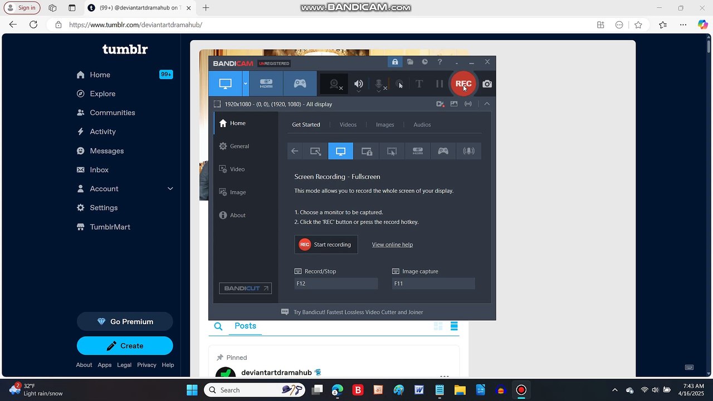
Task: Open General settings in Bandicam sidebar
Action: click(246, 146)
